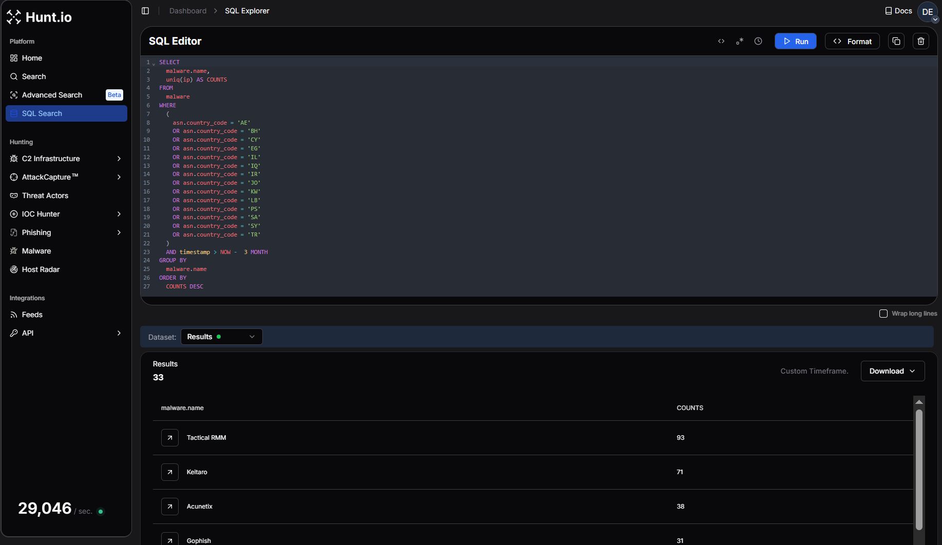942x545 pixels.
Task: Open the Docs link
Action: point(898,11)
